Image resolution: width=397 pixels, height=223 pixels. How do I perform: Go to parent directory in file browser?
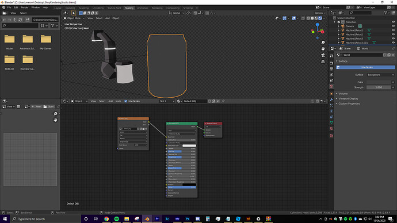pos(15,20)
